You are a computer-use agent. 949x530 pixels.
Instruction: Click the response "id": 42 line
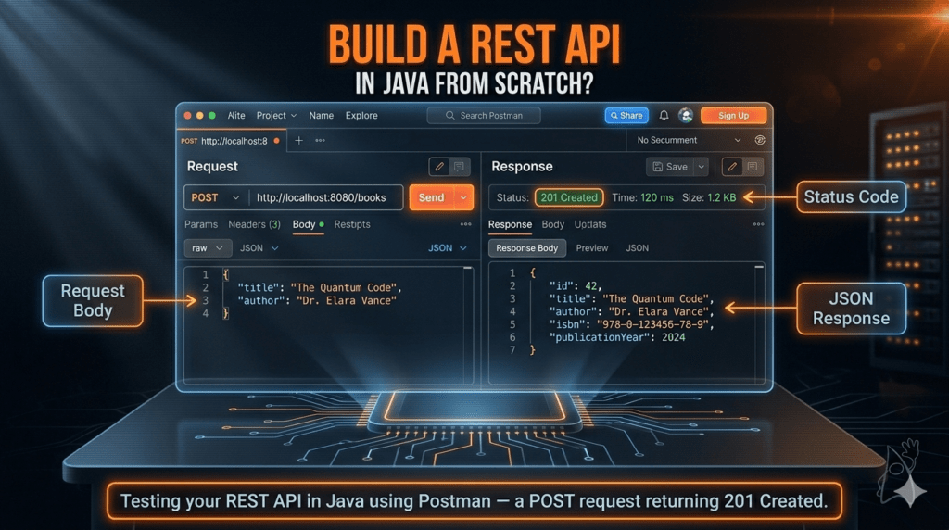pos(576,286)
